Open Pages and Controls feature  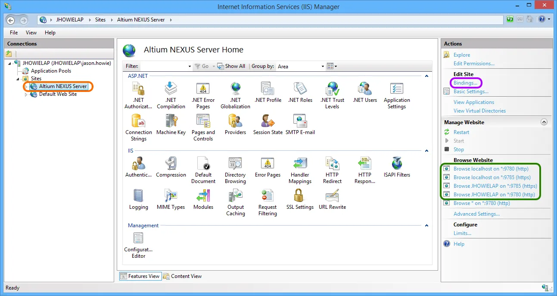203,128
